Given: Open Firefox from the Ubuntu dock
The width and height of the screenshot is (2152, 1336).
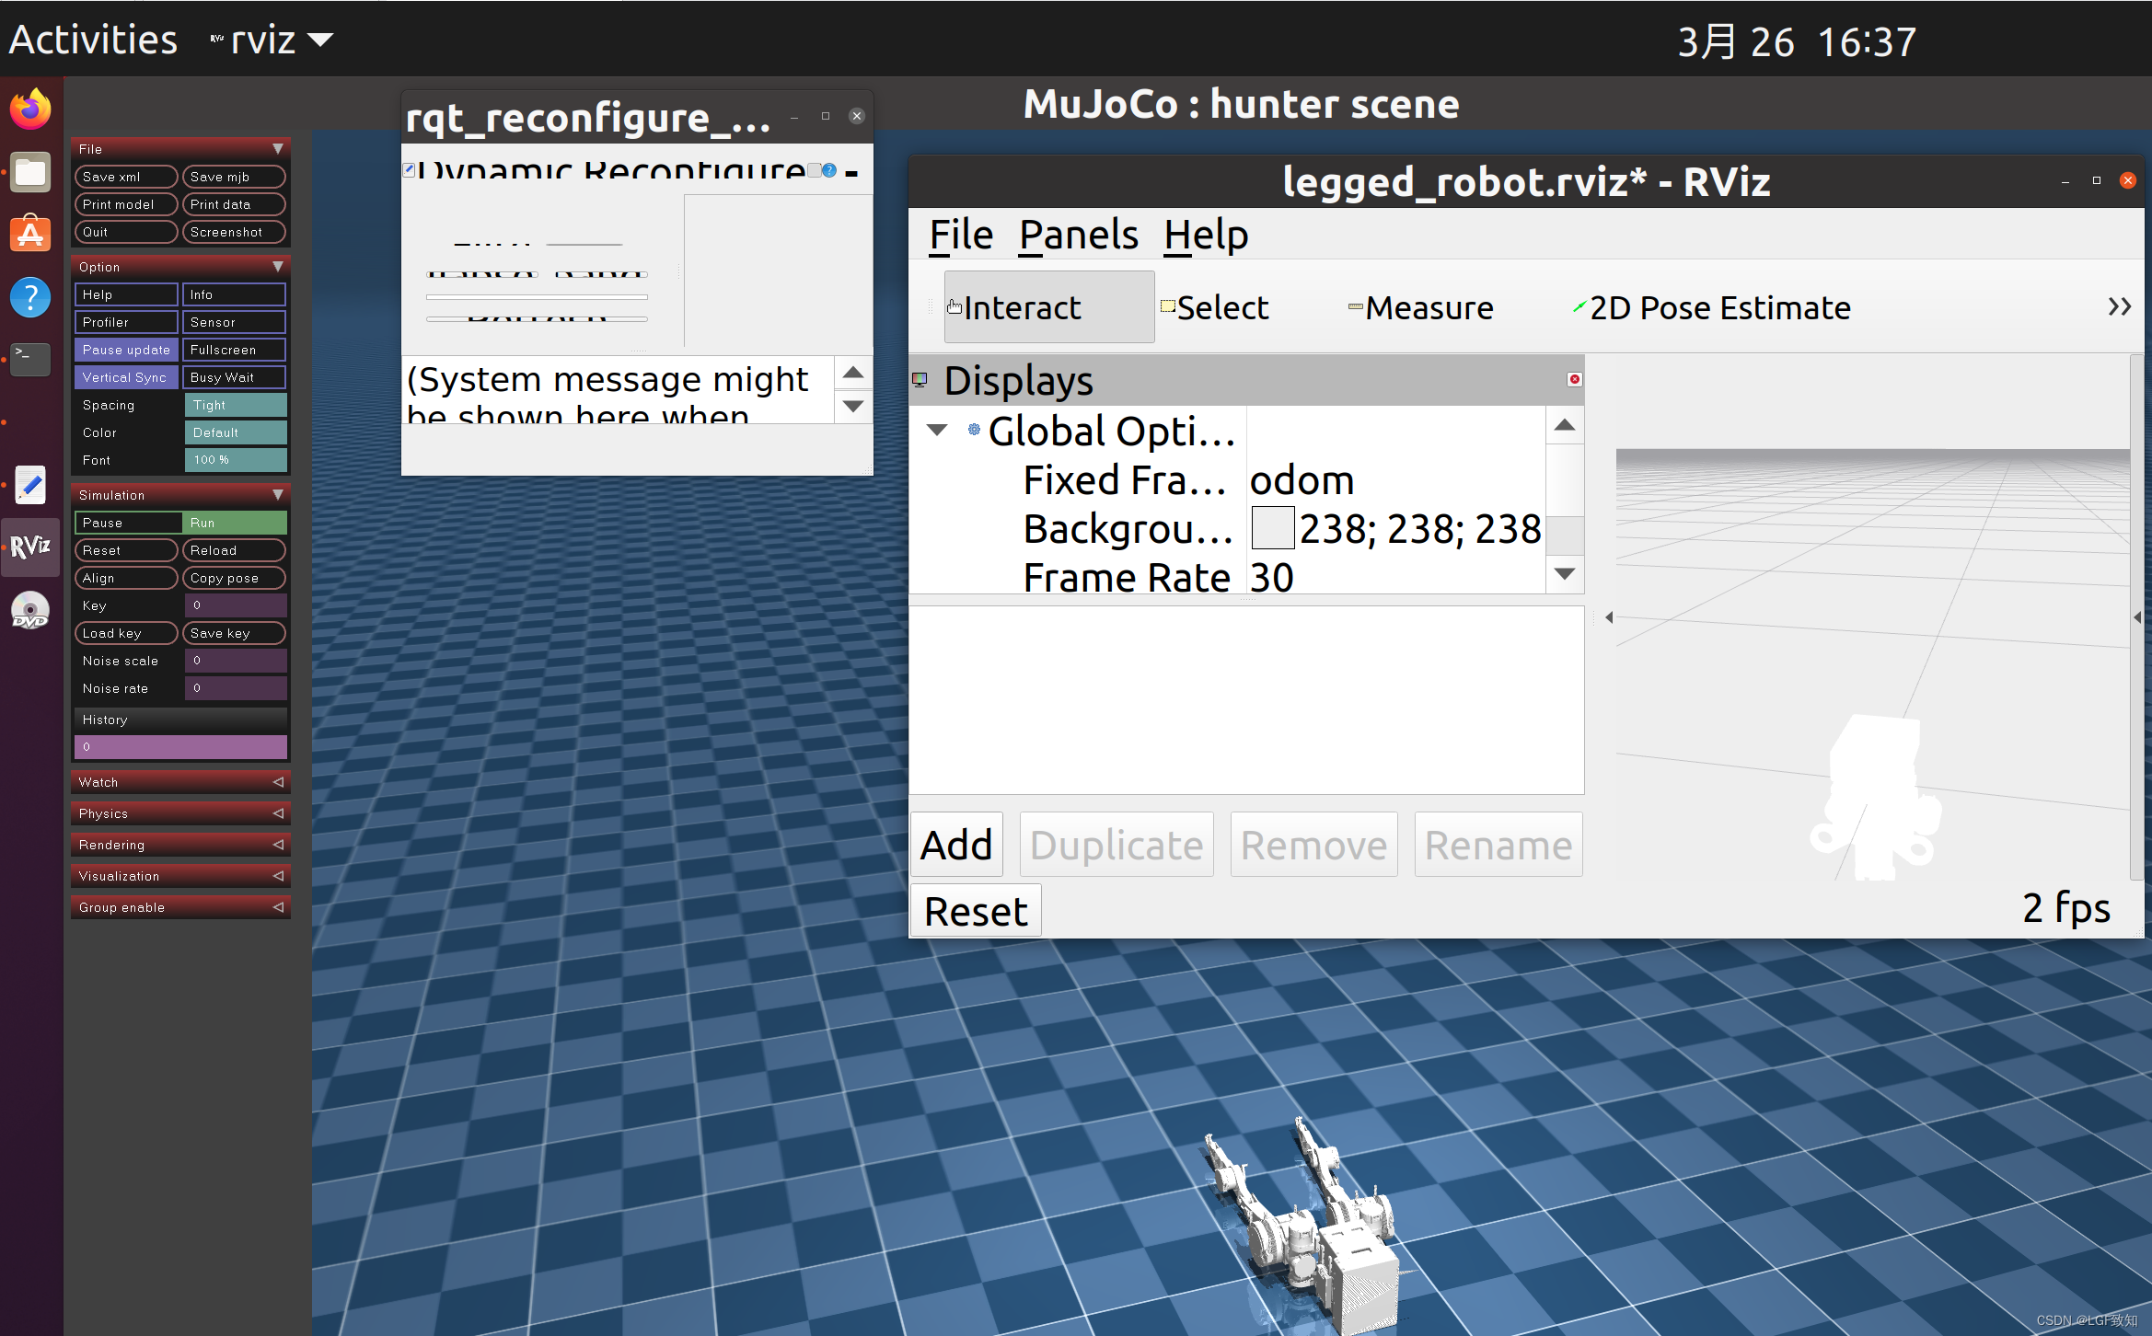Looking at the screenshot, I should 30,109.
